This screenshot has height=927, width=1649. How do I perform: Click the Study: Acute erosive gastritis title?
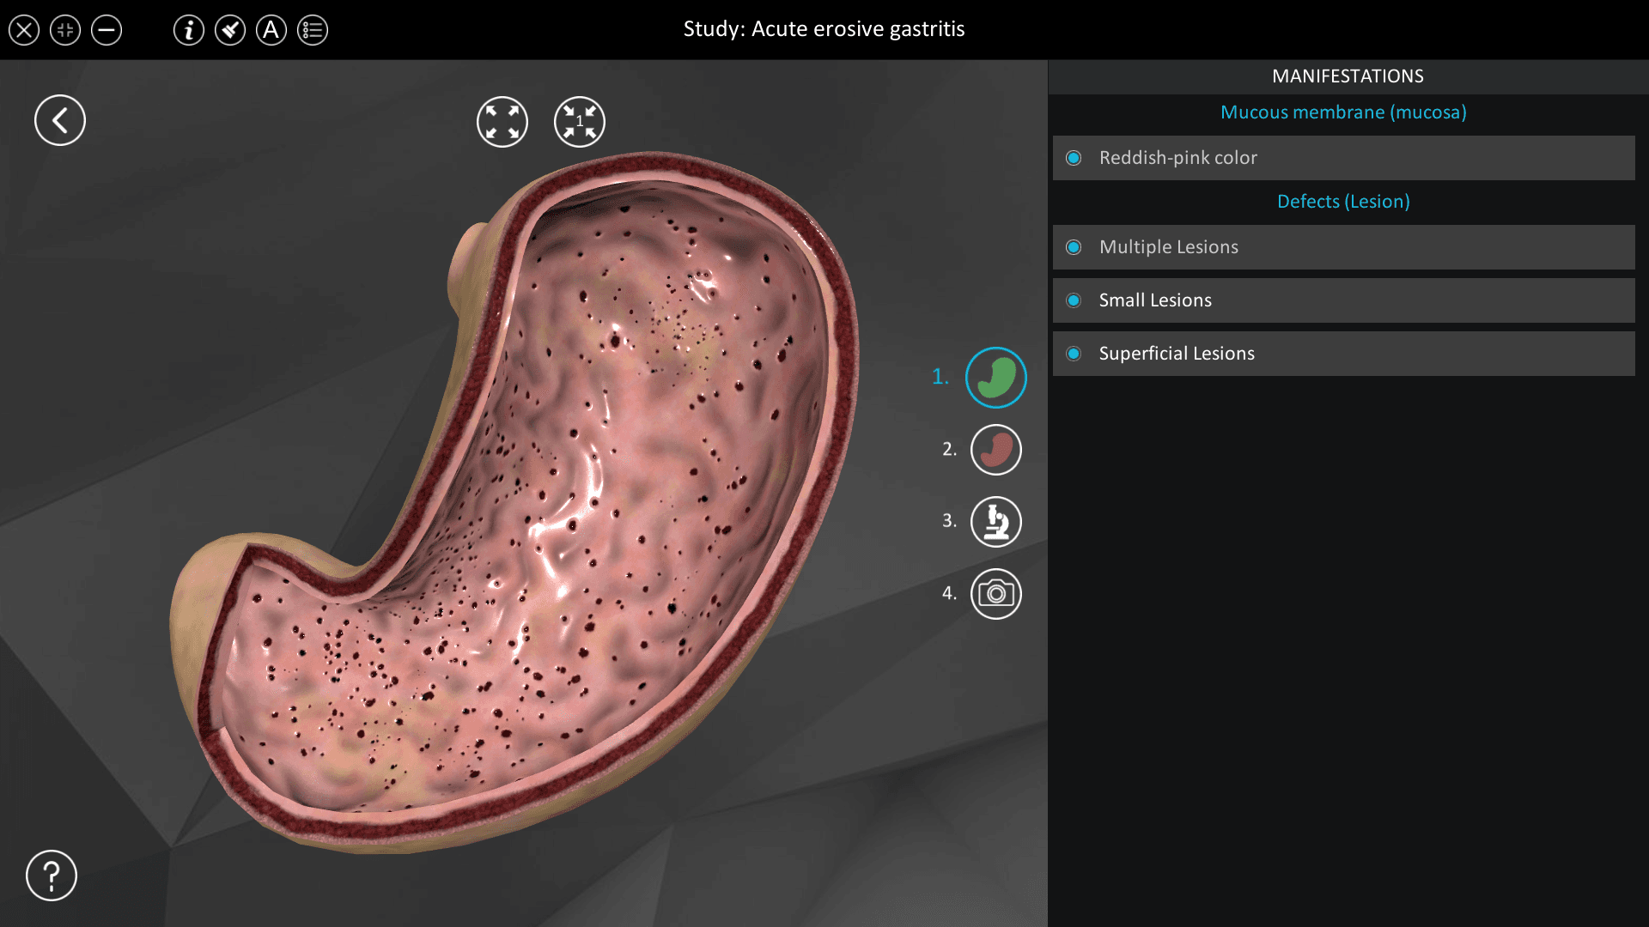(824, 29)
